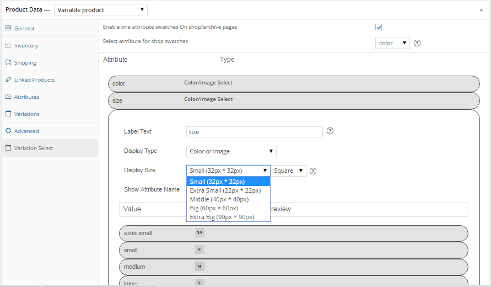
Task: Collapse the Product Data panel arrow
Action: point(482,9)
